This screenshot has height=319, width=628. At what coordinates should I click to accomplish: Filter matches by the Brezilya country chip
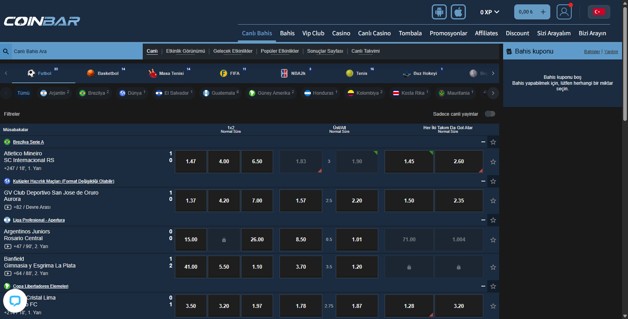tap(94, 93)
